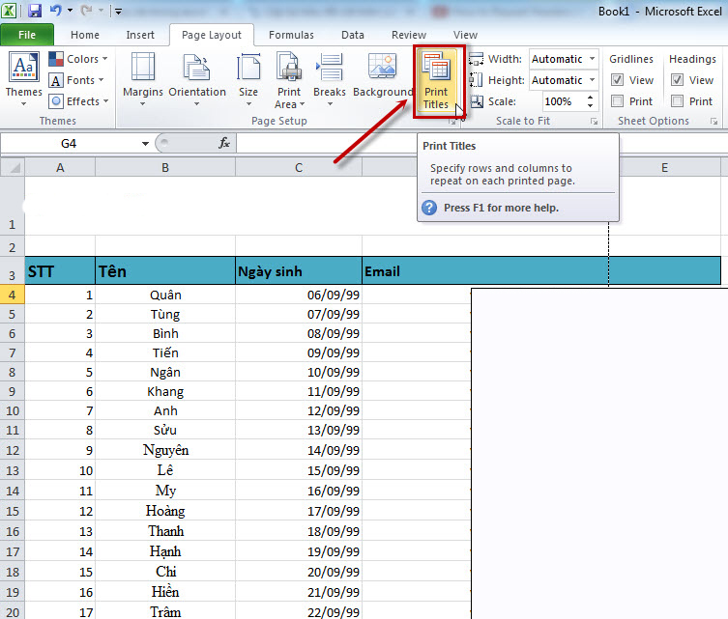This screenshot has height=619, width=728.
Task: Open theme Colors dropdown
Action: coord(78,59)
